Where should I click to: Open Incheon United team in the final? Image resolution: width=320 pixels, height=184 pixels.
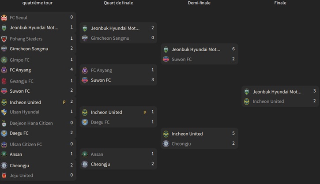pyautogui.click(x=268, y=101)
